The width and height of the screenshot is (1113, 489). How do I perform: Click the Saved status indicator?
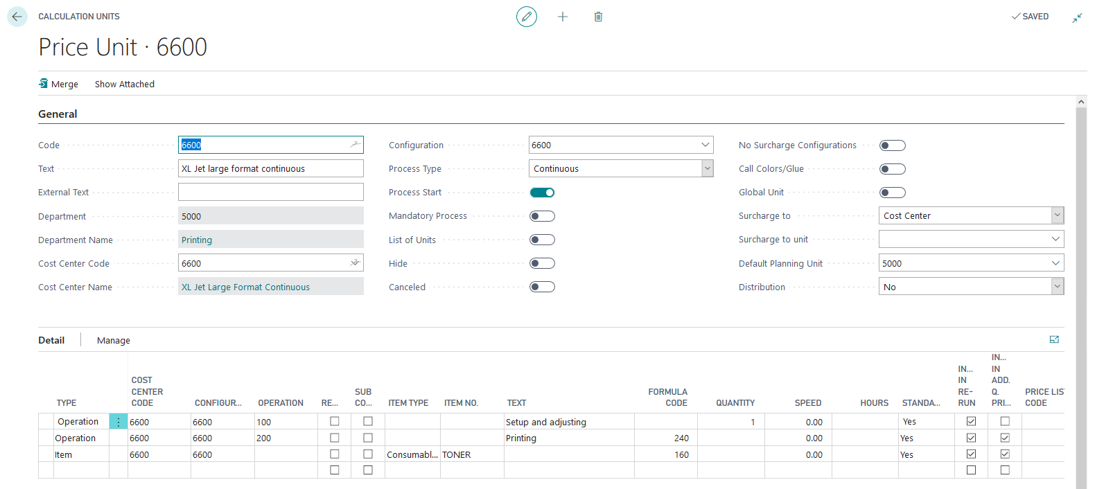[x=1030, y=17]
